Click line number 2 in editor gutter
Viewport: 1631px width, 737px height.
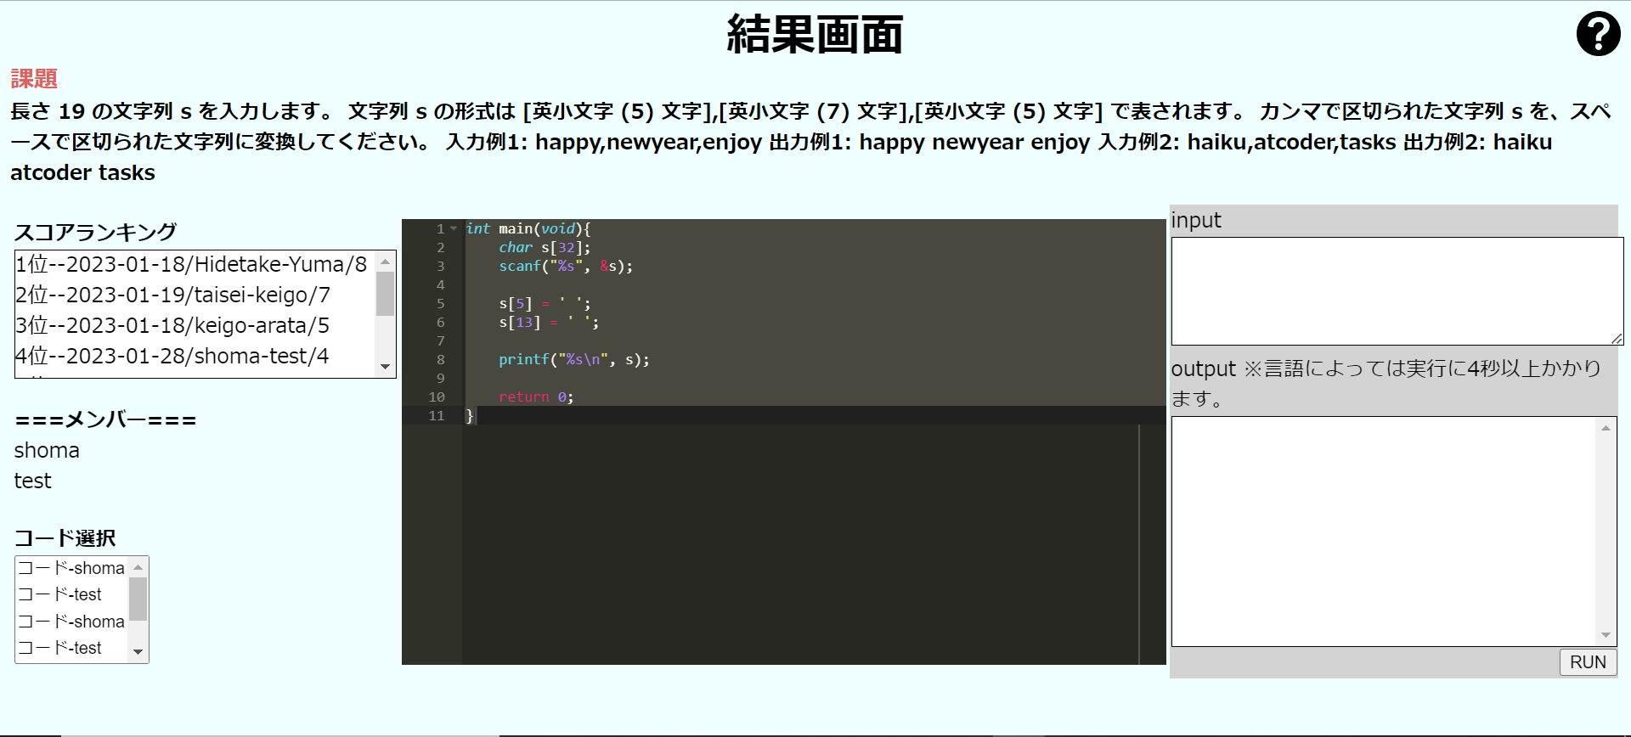440,247
